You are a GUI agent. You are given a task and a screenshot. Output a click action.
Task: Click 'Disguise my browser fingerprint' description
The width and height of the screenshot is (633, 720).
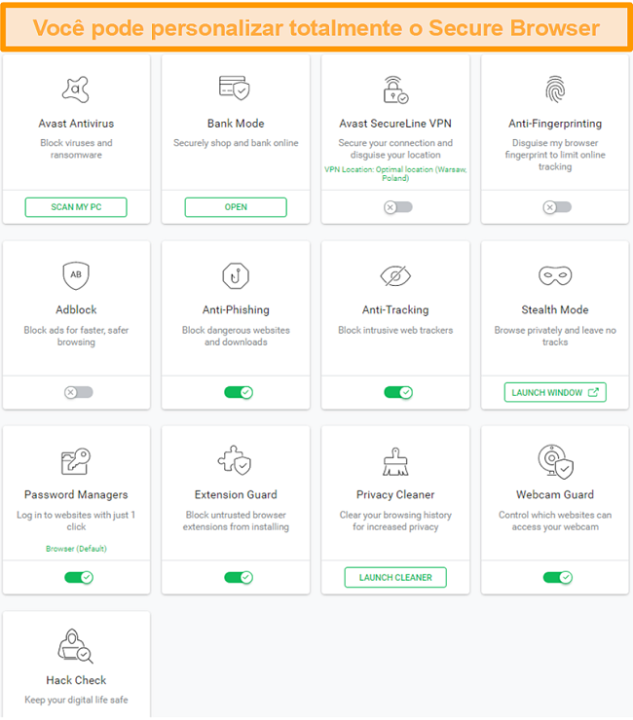point(555,155)
